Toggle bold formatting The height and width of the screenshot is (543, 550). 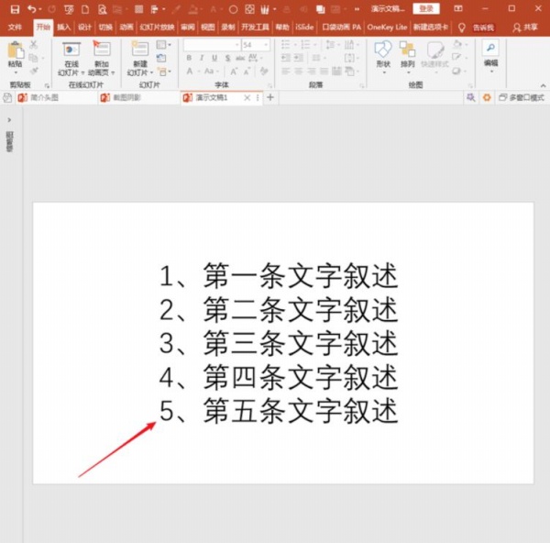pos(189,58)
